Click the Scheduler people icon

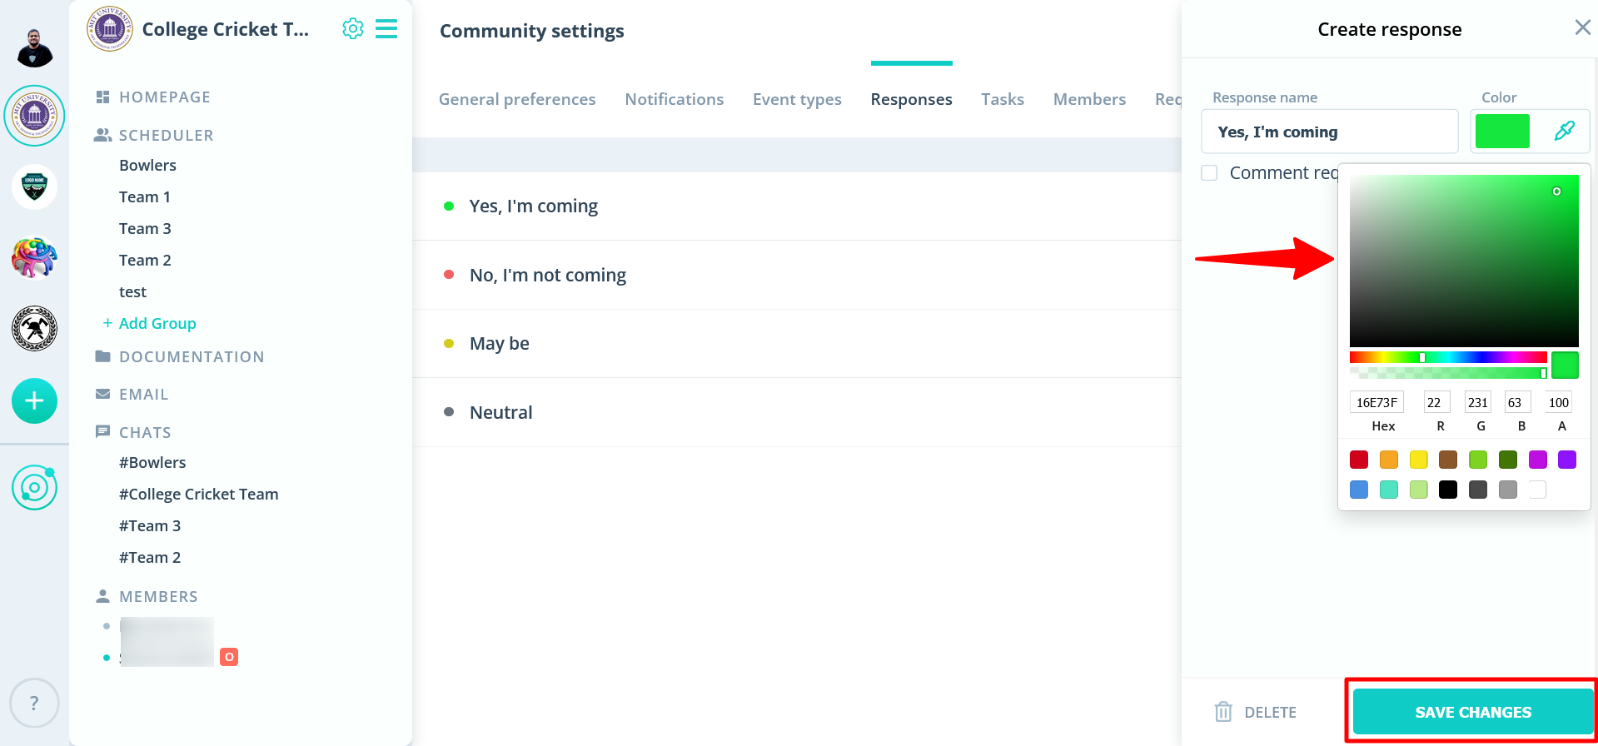point(103,135)
